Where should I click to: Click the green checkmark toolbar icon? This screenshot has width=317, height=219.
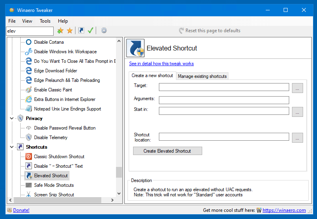(91, 30)
